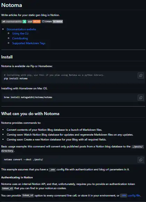Click the .env code in config file sentence
The width and height of the screenshot is (146, 202).
point(52,170)
